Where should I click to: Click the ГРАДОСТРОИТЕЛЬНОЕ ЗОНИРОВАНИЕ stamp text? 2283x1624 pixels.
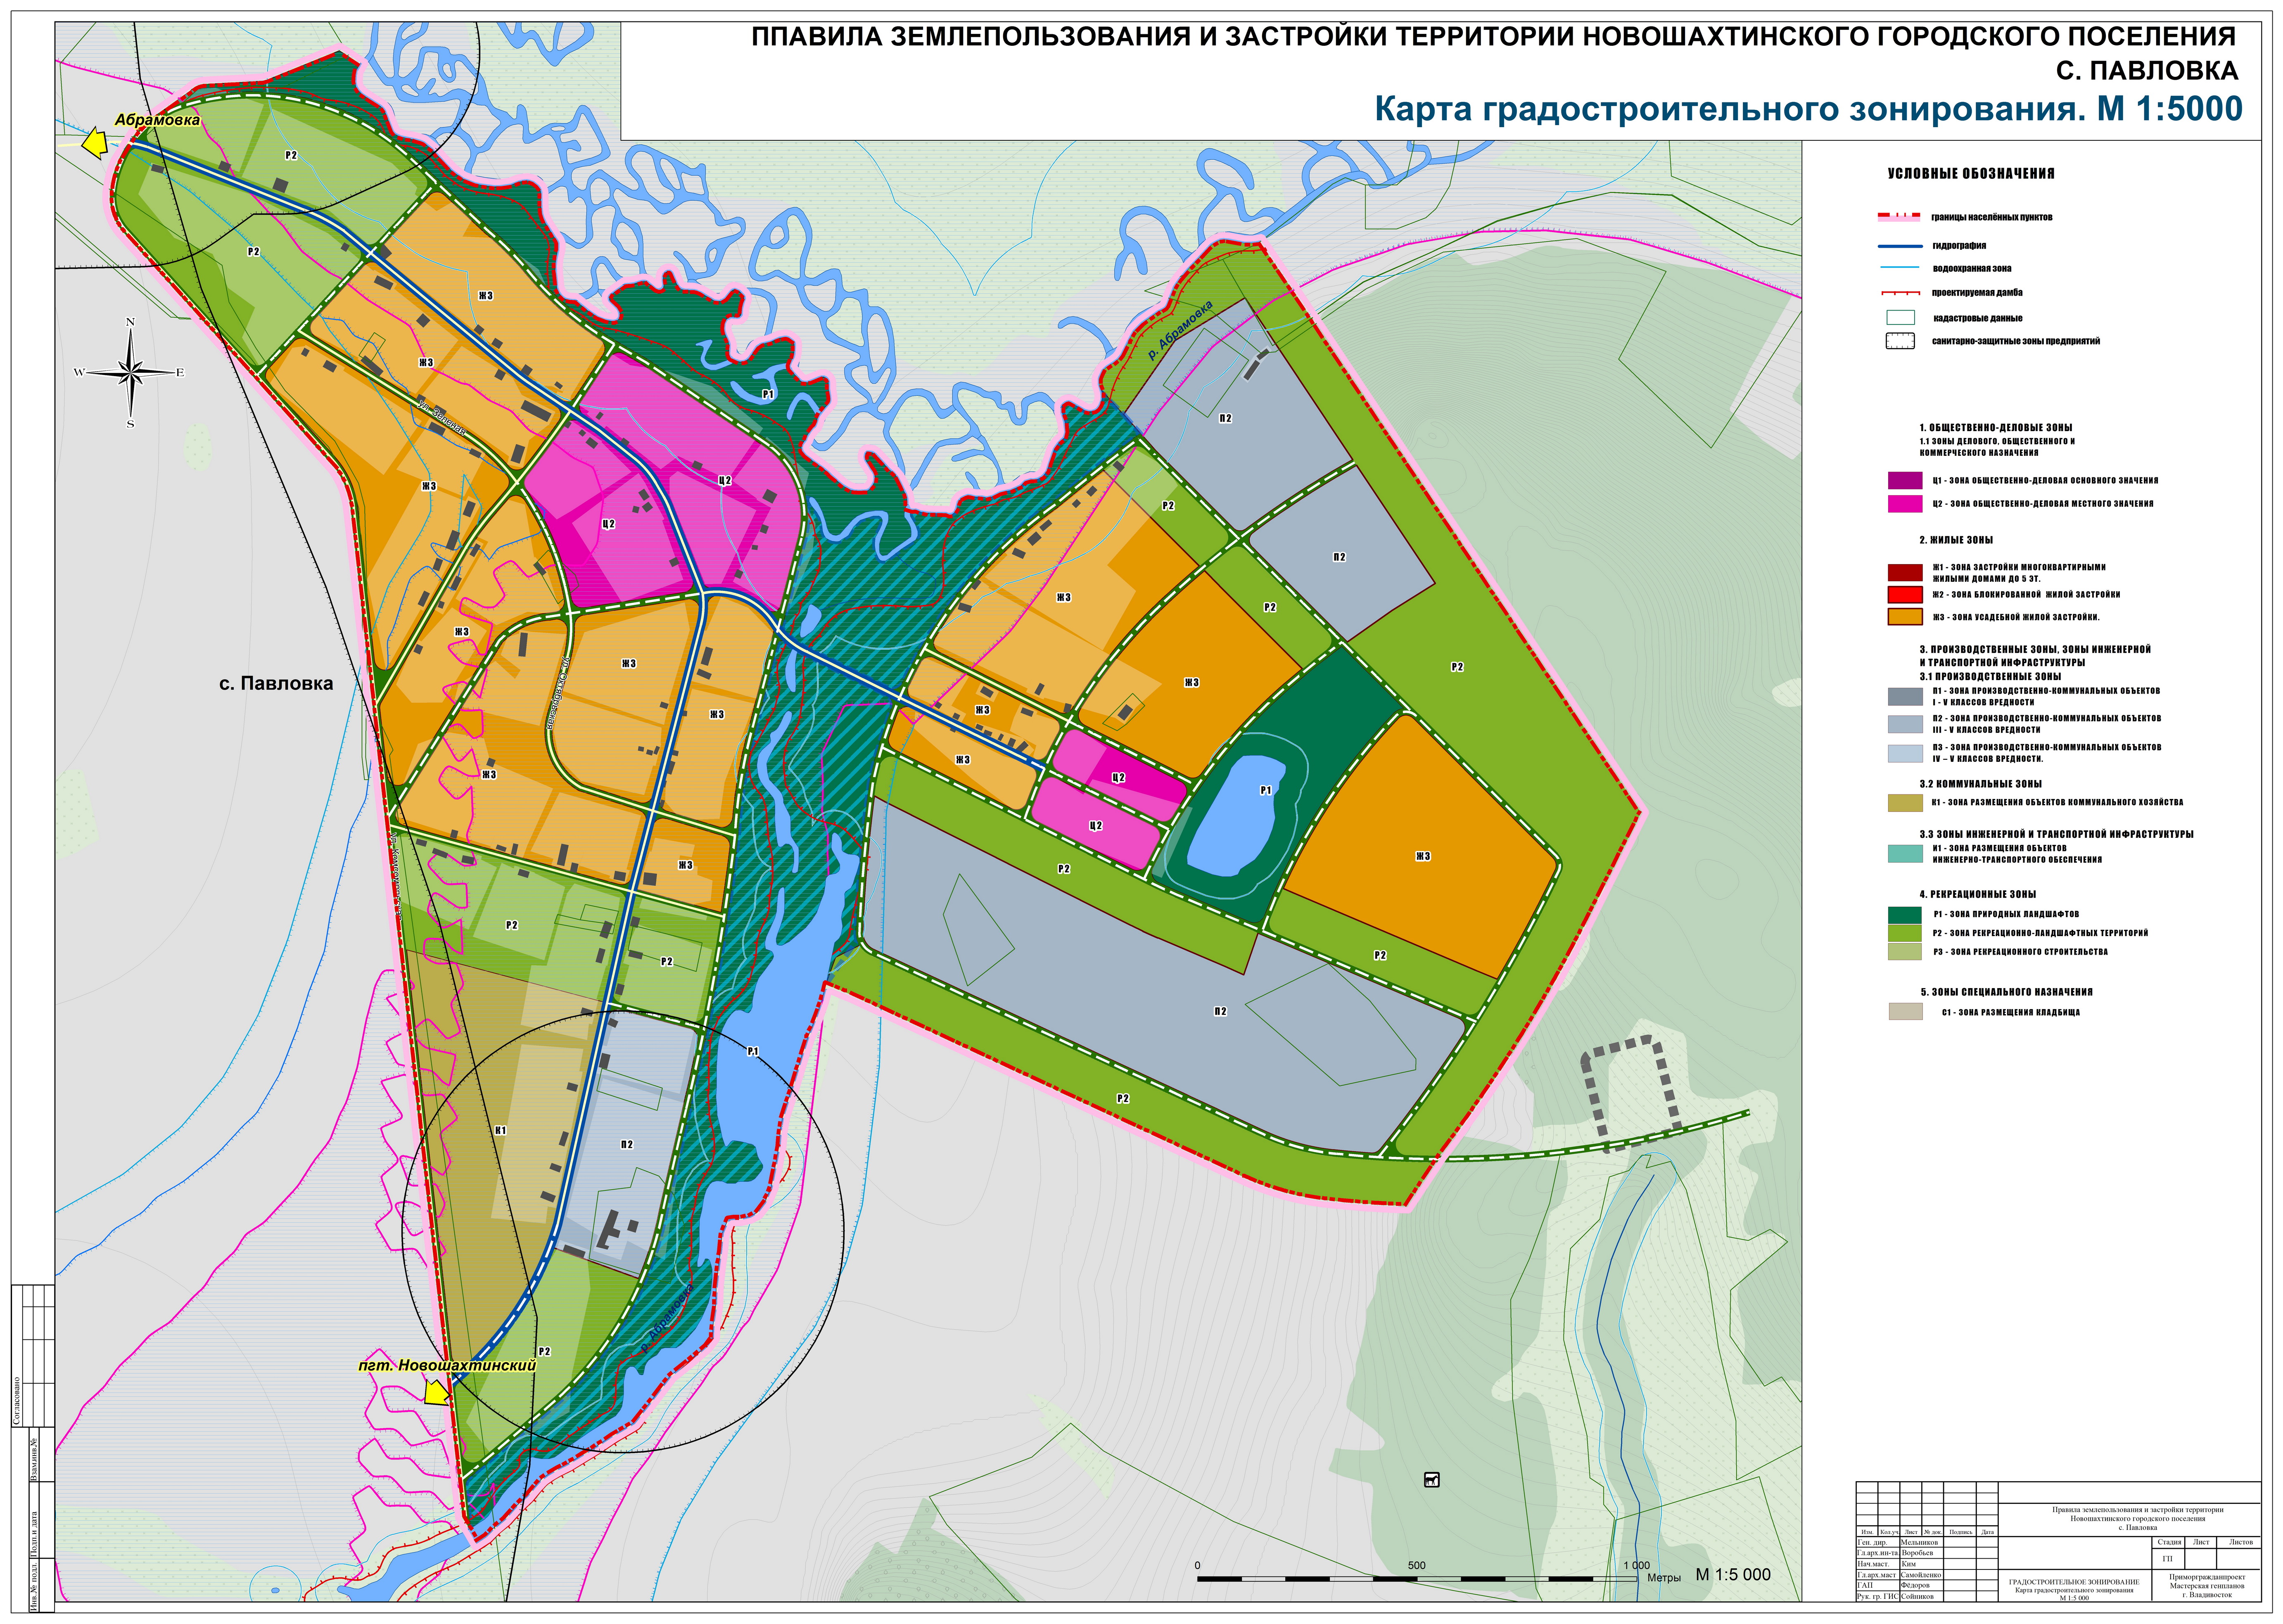(2075, 1582)
